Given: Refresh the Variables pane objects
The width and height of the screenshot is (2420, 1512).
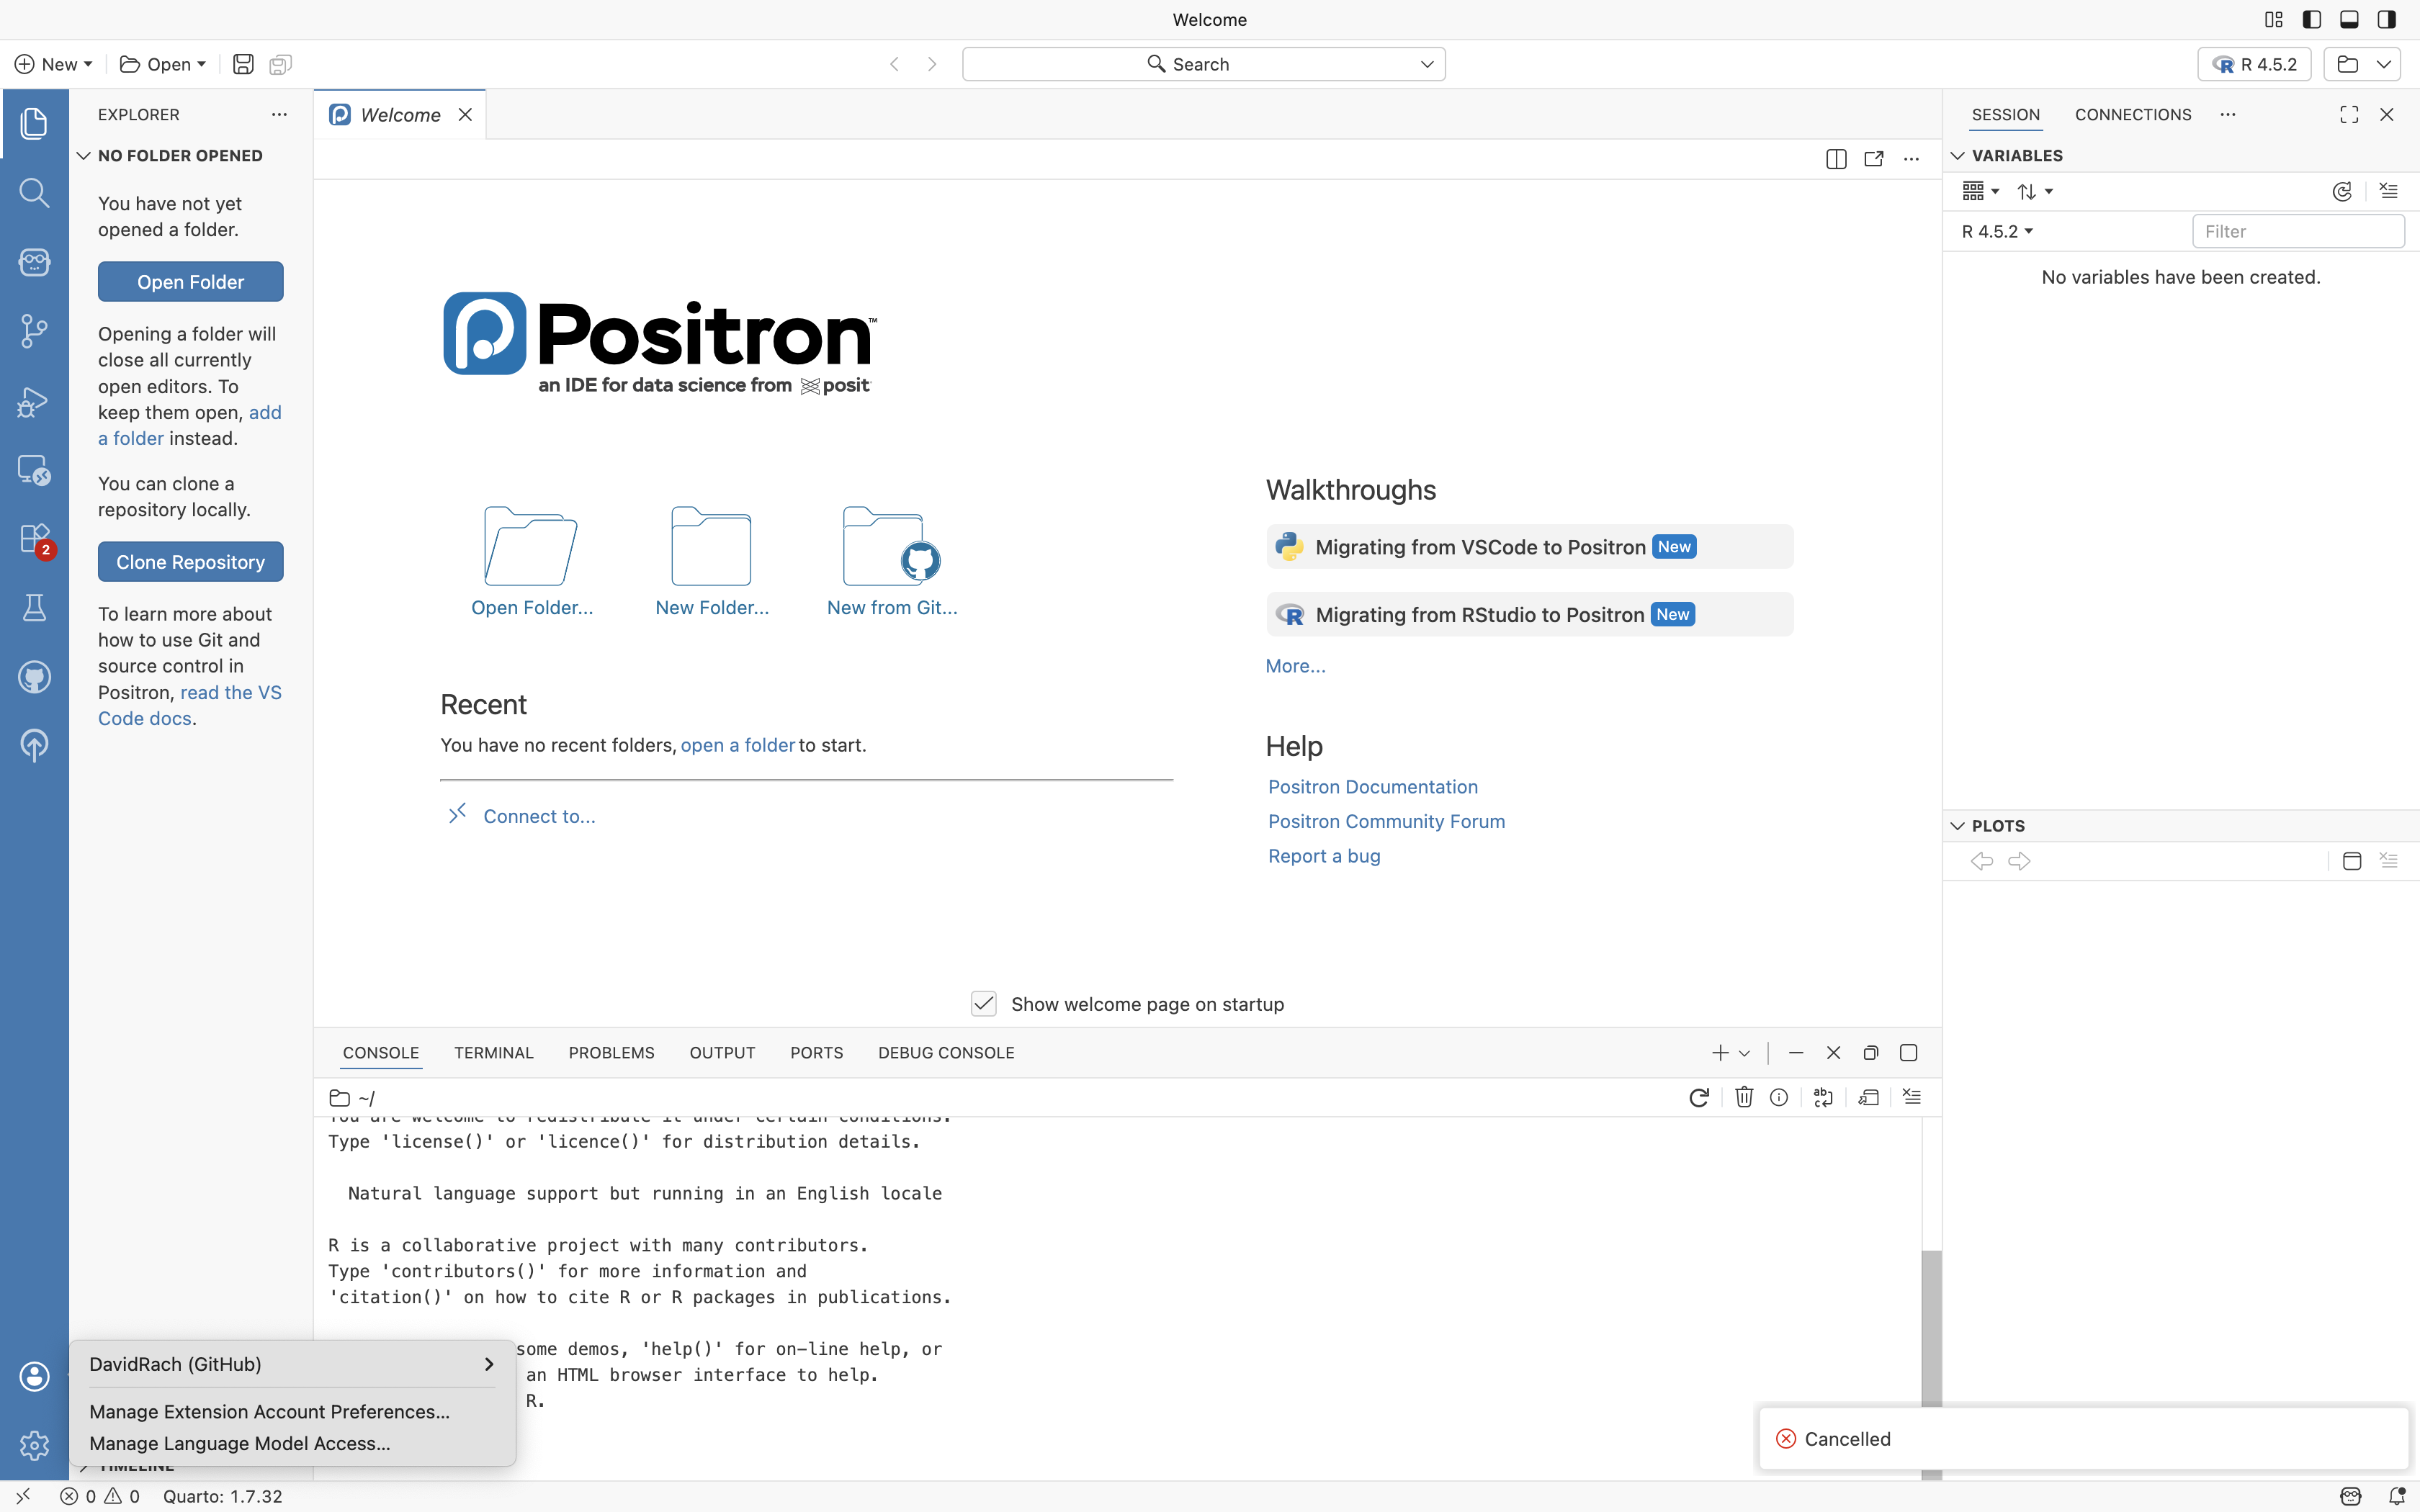Looking at the screenshot, I should point(2341,191).
